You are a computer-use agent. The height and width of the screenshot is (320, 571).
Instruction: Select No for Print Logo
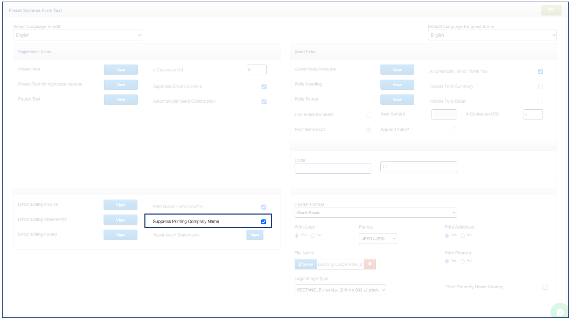click(x=312, y=236)
